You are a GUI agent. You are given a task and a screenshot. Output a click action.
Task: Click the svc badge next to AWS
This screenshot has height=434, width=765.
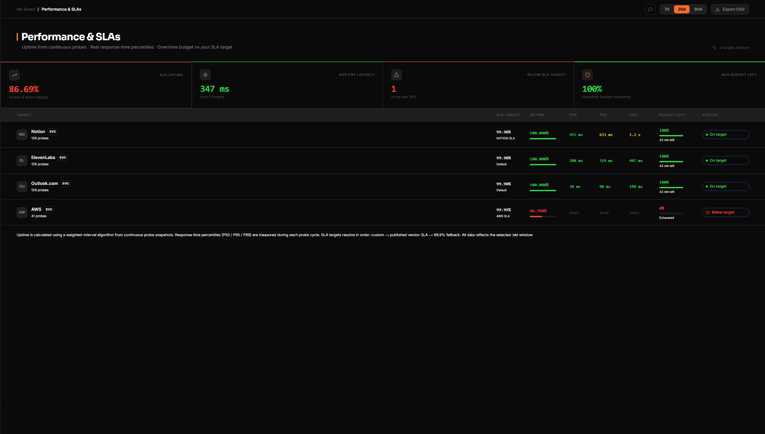click(49, 209)
